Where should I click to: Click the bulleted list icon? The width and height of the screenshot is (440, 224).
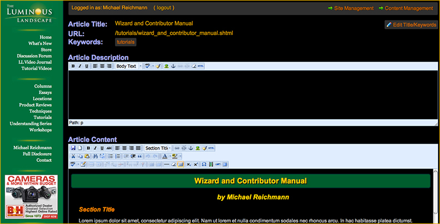[111, 156]
